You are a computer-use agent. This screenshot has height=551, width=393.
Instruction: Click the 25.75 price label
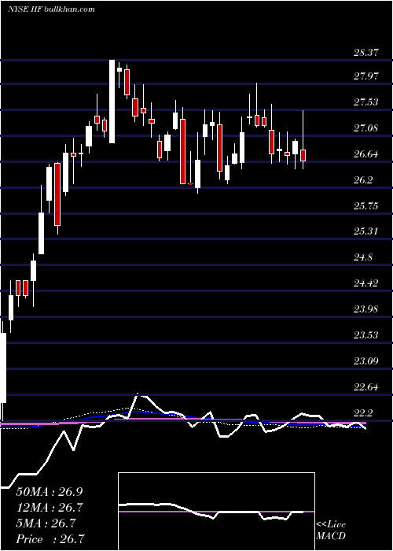click(x=366, y=206)
